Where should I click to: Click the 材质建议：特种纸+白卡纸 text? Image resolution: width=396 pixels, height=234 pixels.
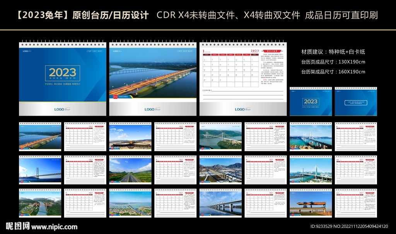(333, 51)
